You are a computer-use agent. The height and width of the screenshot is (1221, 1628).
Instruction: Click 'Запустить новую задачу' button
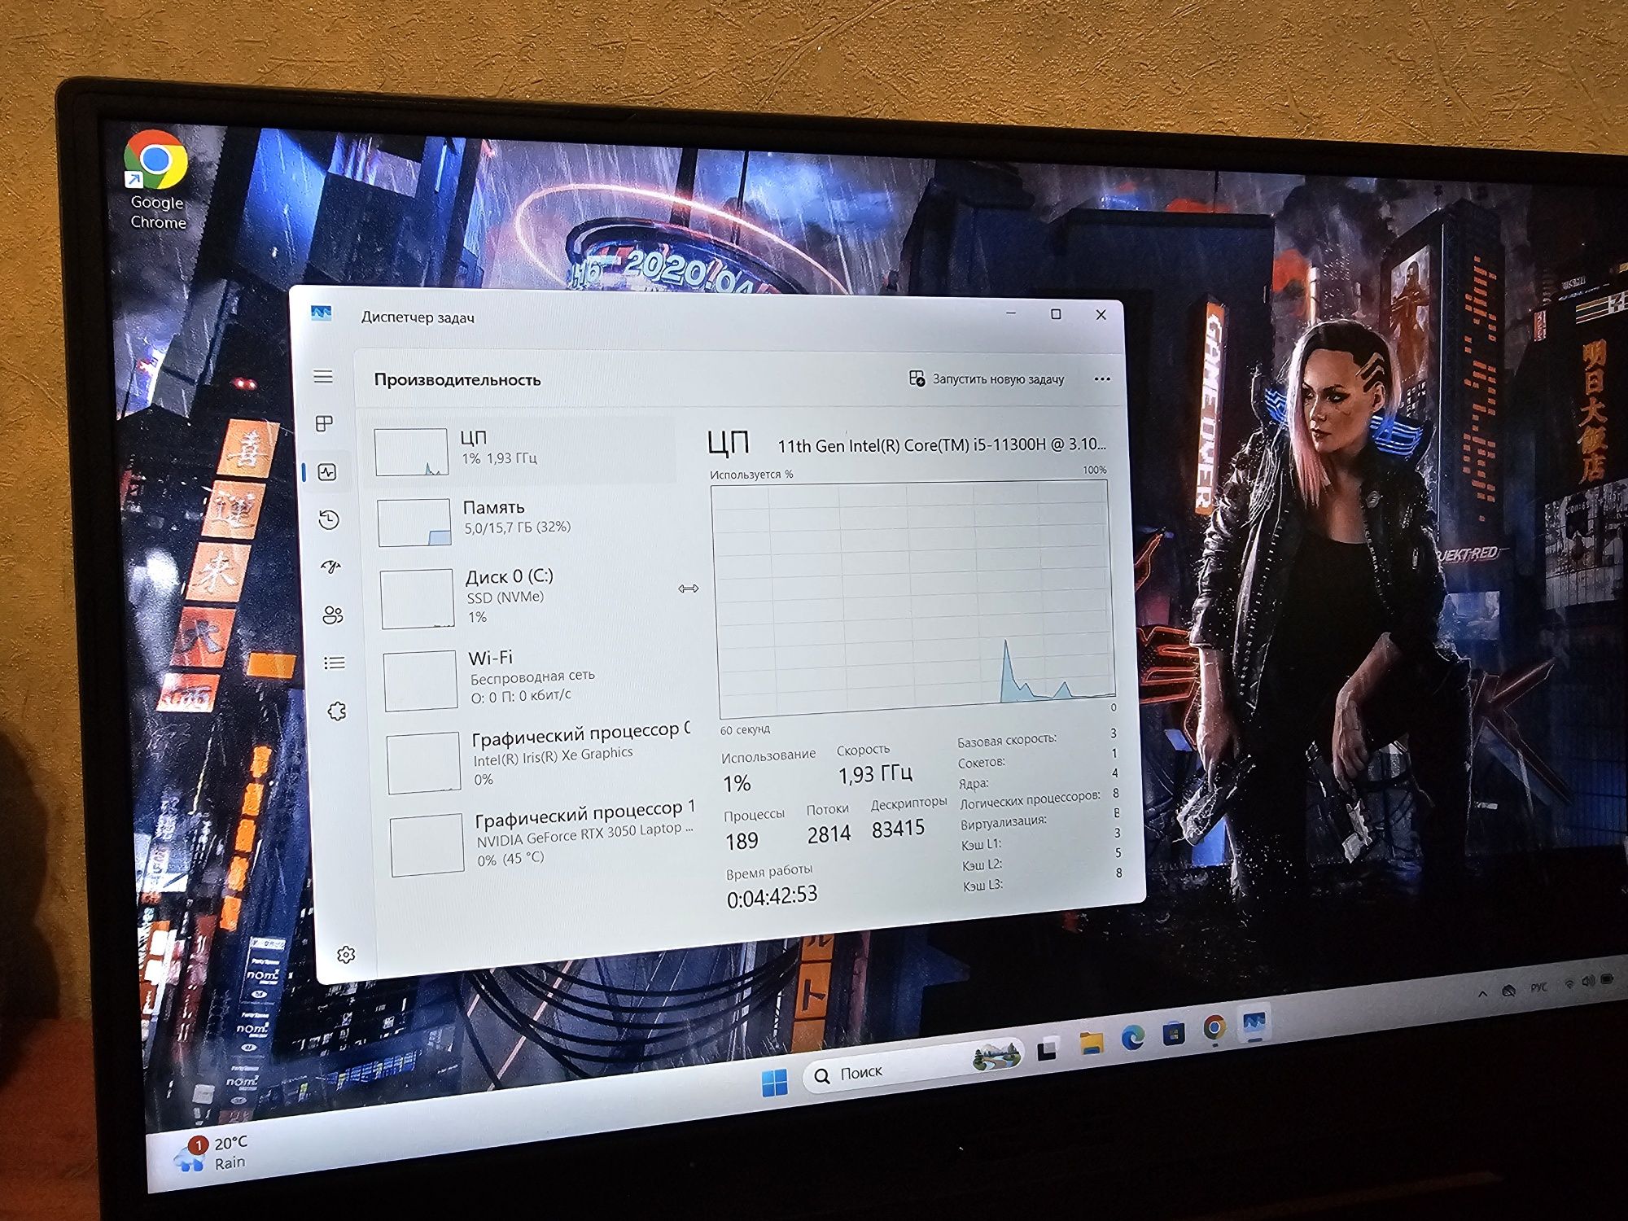(987, 379)
